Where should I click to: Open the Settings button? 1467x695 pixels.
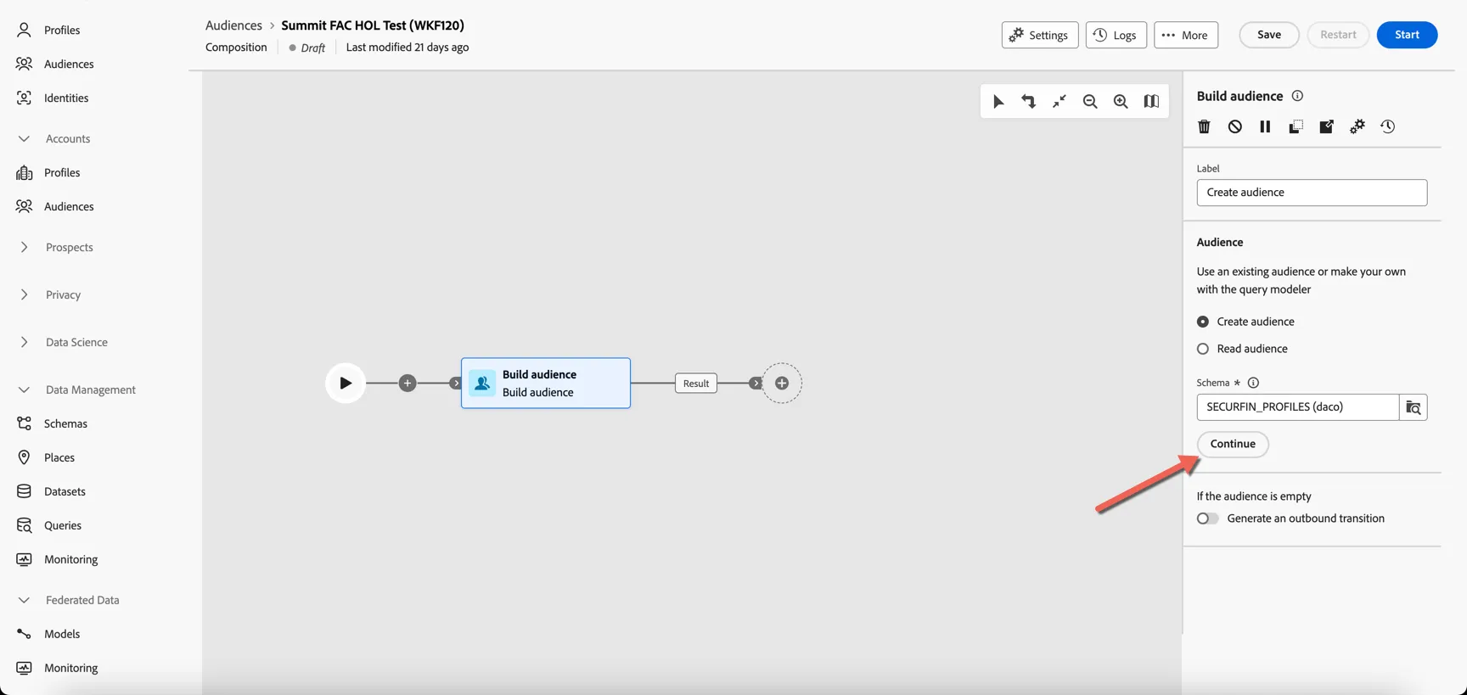pos(1040,35)
